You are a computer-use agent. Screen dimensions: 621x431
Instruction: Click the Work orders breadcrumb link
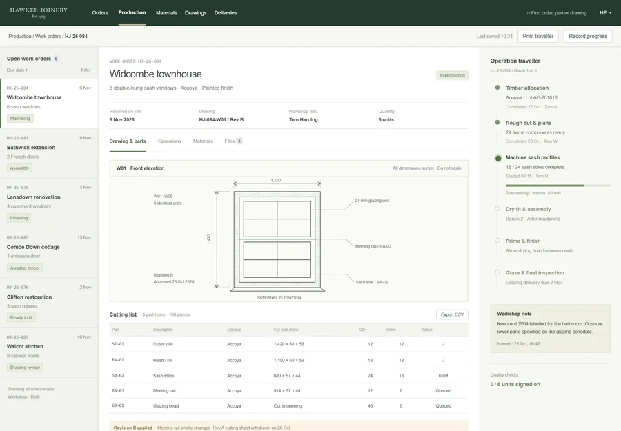point(48,36)
